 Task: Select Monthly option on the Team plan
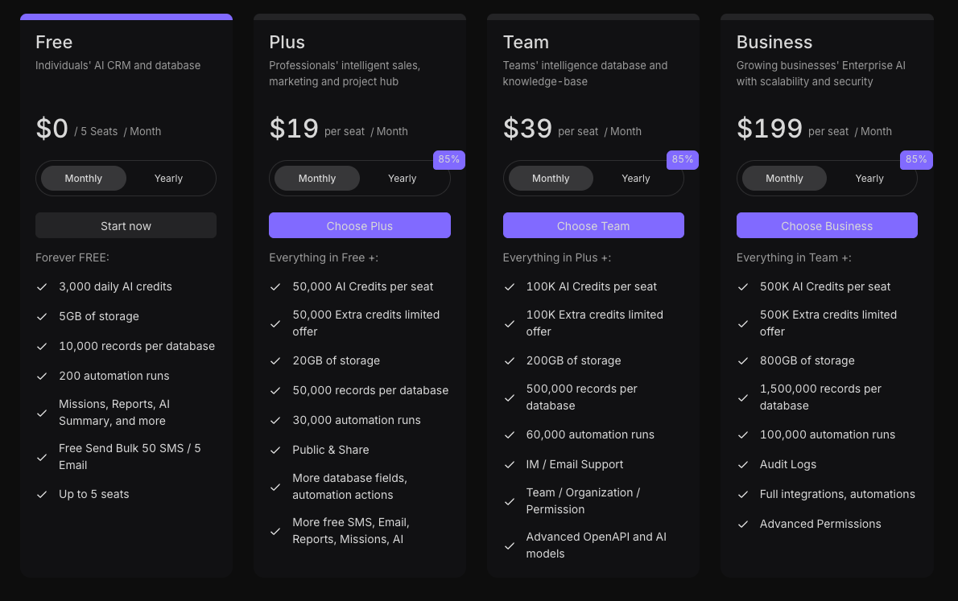click(551, 179)
